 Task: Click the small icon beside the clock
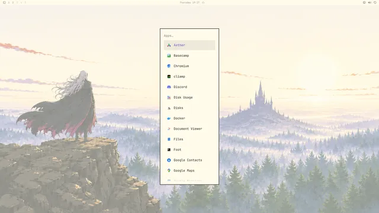[203, 2]
